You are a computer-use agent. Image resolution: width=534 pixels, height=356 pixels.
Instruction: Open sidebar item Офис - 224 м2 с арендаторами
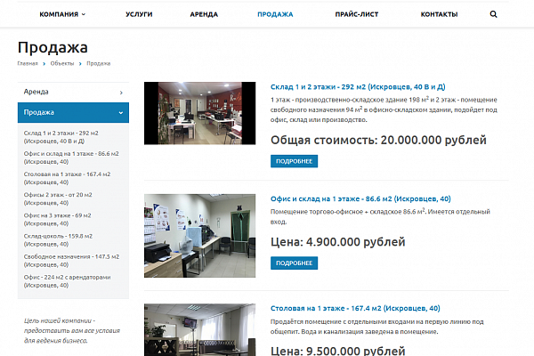67,281
